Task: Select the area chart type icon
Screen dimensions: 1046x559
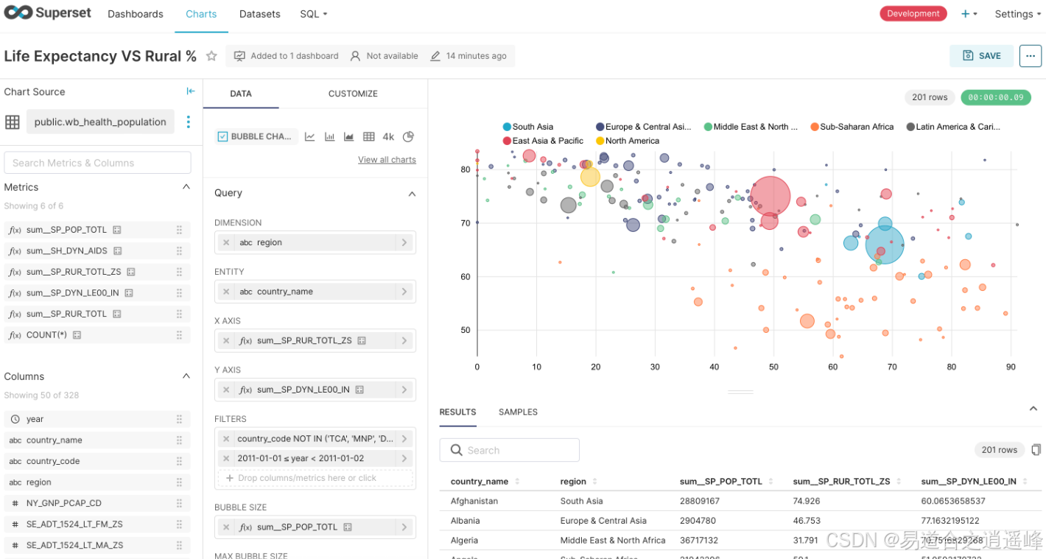Action: click(x=349, y=136)
